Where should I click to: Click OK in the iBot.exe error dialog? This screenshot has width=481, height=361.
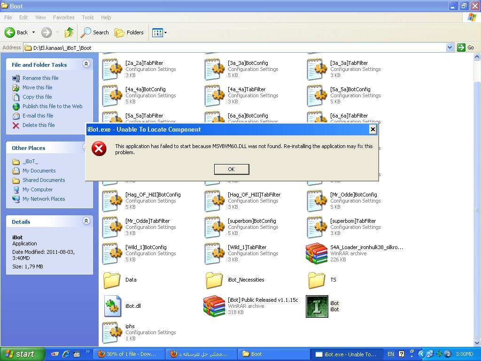tap(231, 169)
